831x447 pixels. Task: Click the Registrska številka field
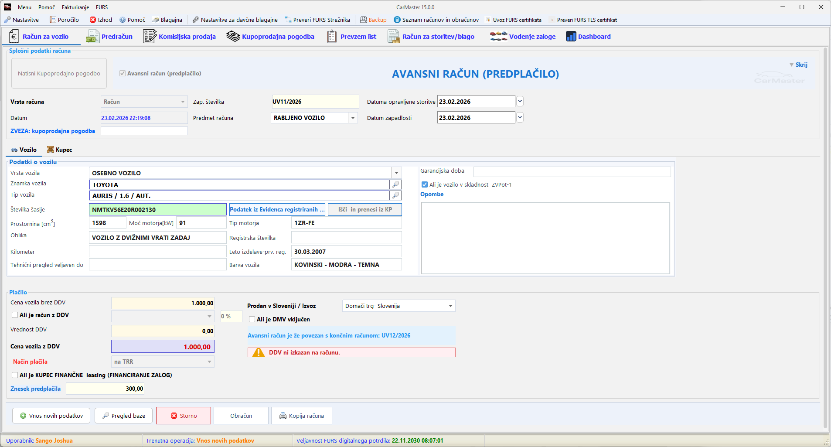coord(347,238)
